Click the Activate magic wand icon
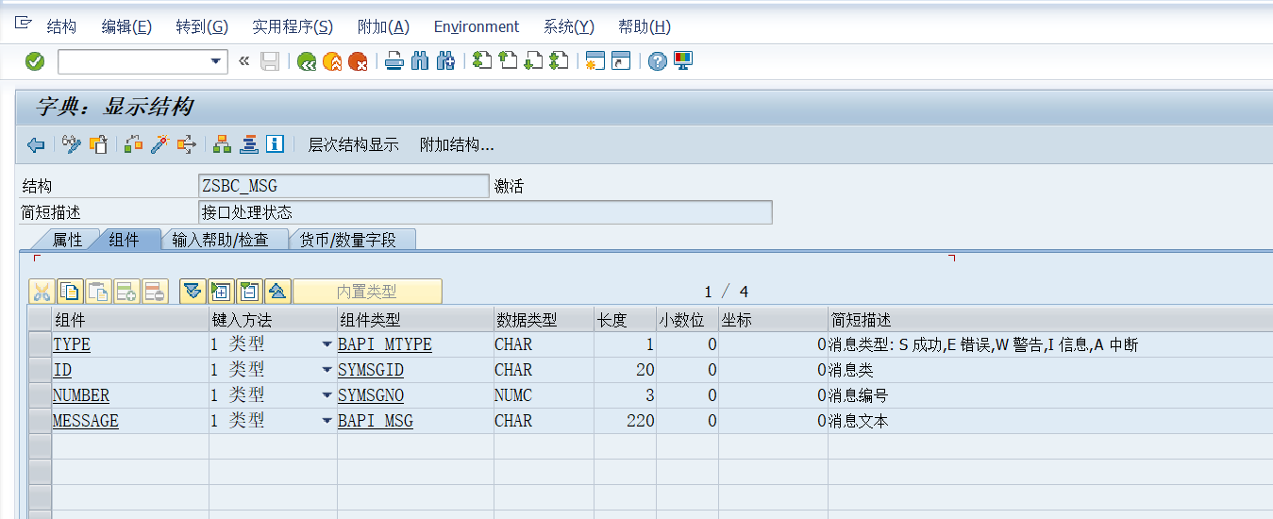Viewport: 1273px width, 519px height. pyautogui.click(x=159, y=144)
